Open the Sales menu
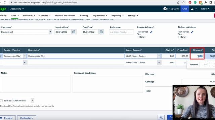215x120 pixels. coord(15,16)
